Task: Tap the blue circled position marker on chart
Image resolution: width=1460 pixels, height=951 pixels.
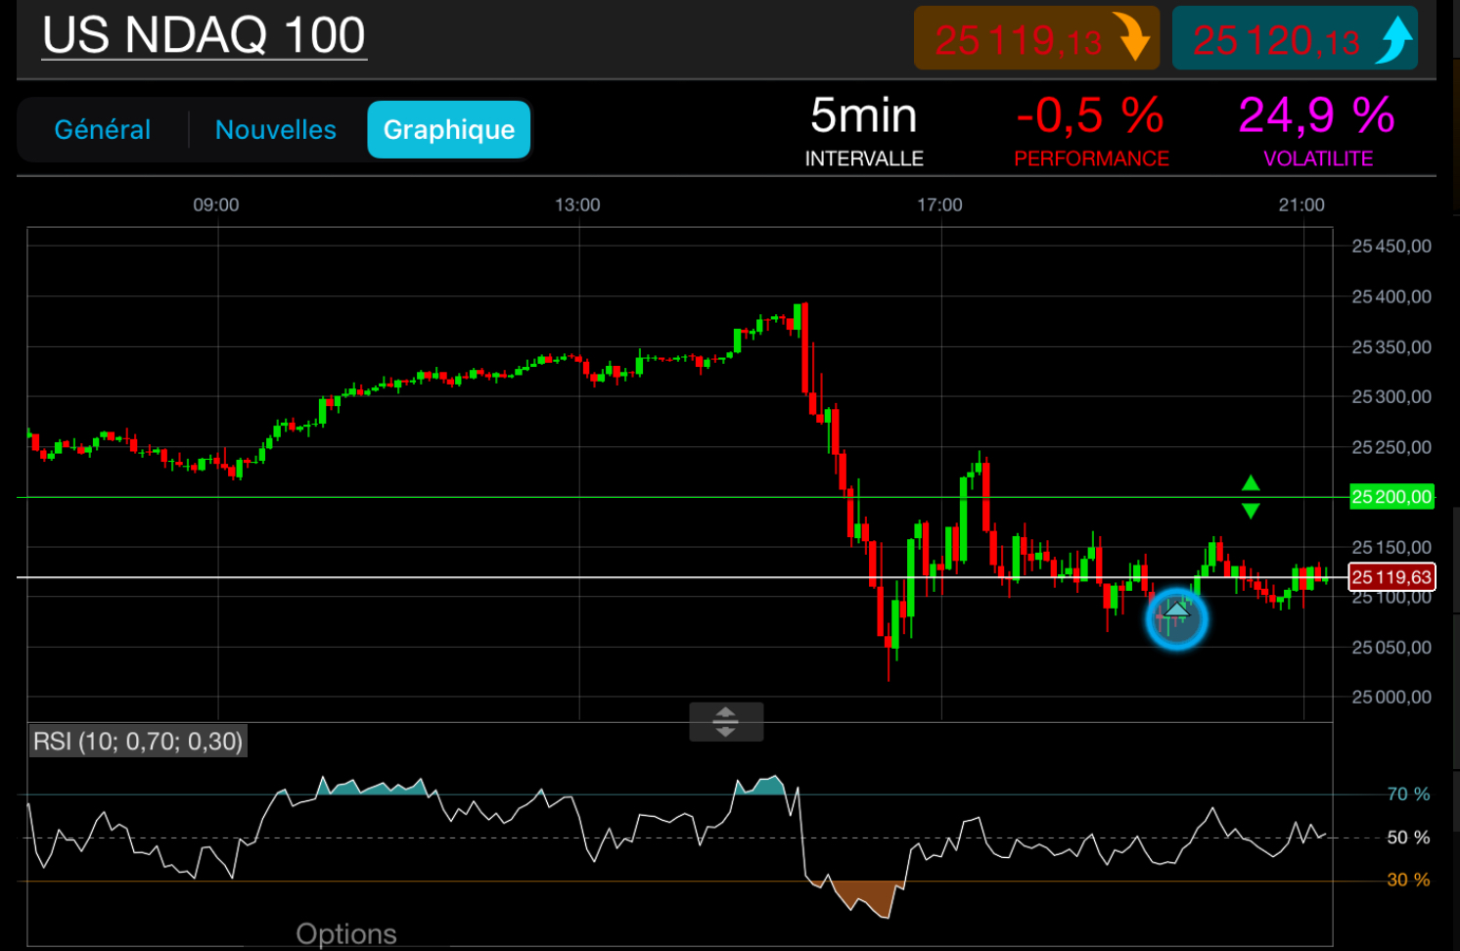Action: [x=1176, y=618]
